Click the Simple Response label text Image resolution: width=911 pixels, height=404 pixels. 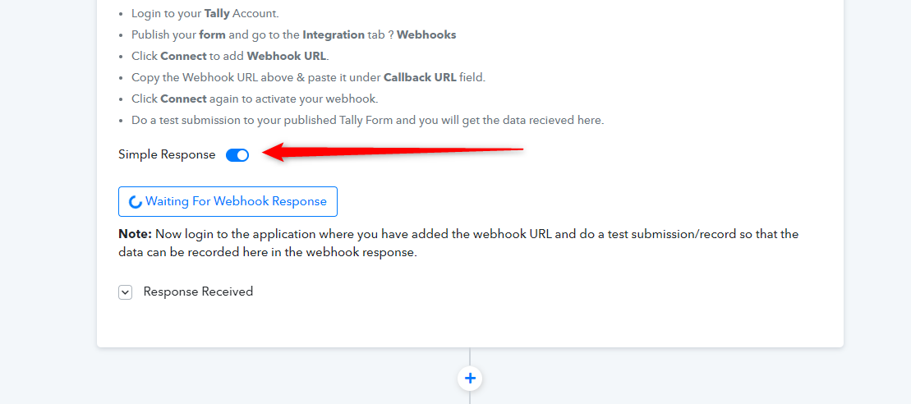tap(167, 155)
